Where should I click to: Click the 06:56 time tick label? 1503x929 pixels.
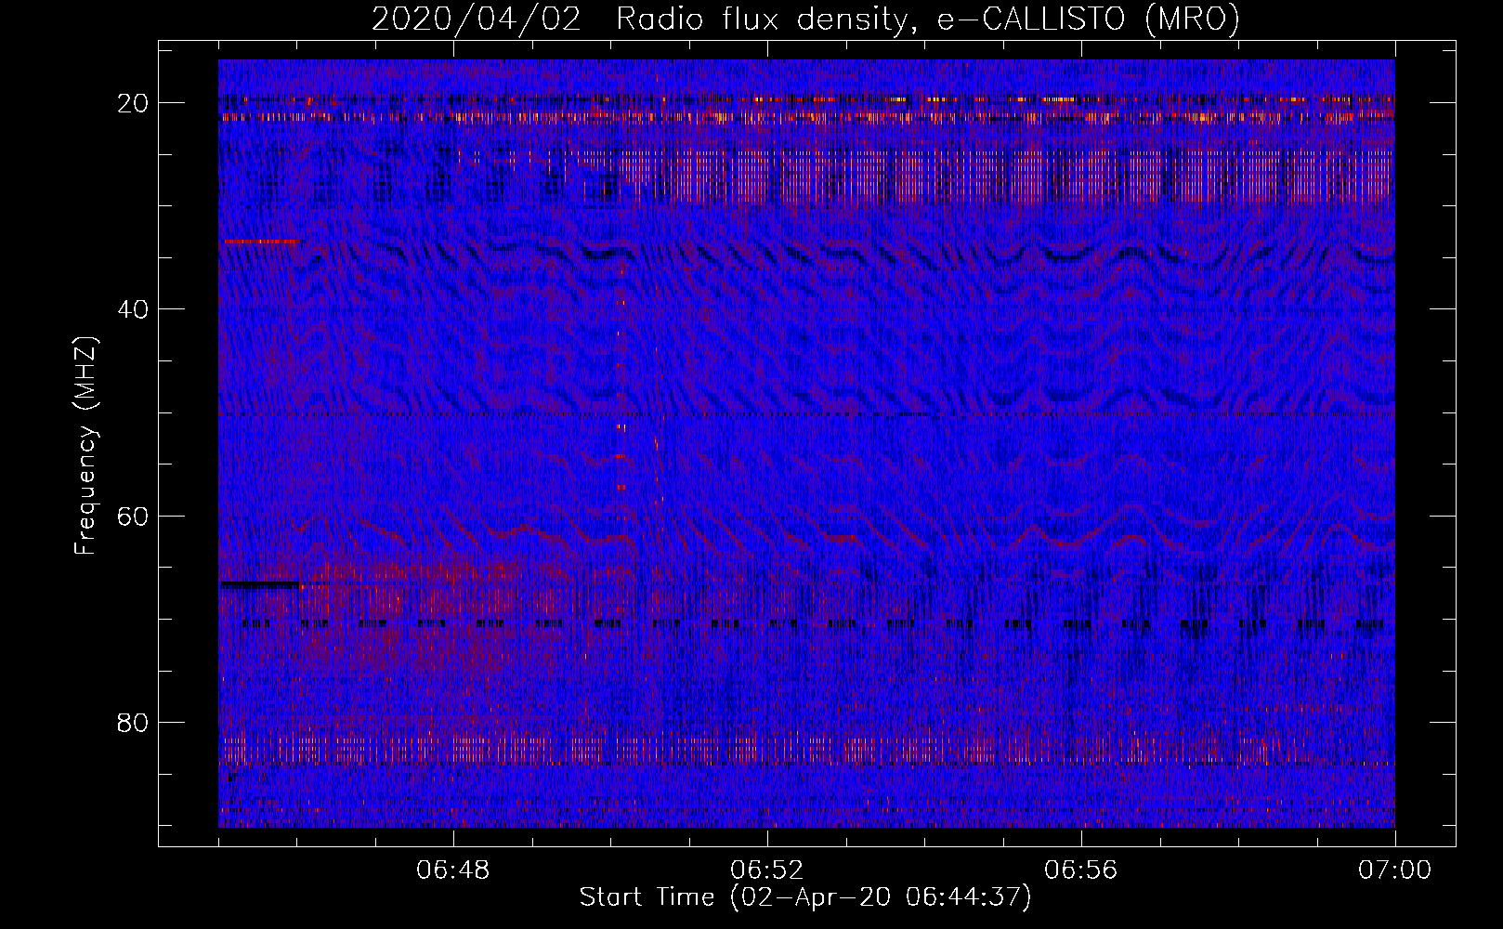[x=1081, y=870]
